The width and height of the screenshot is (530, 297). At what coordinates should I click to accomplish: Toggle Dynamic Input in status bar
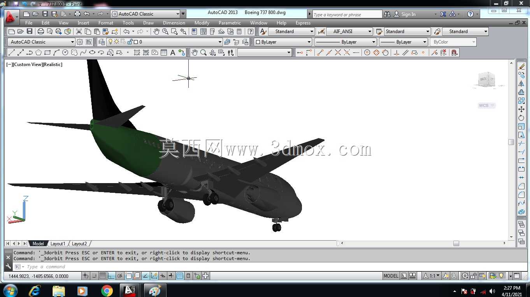[x=163, y=276]
